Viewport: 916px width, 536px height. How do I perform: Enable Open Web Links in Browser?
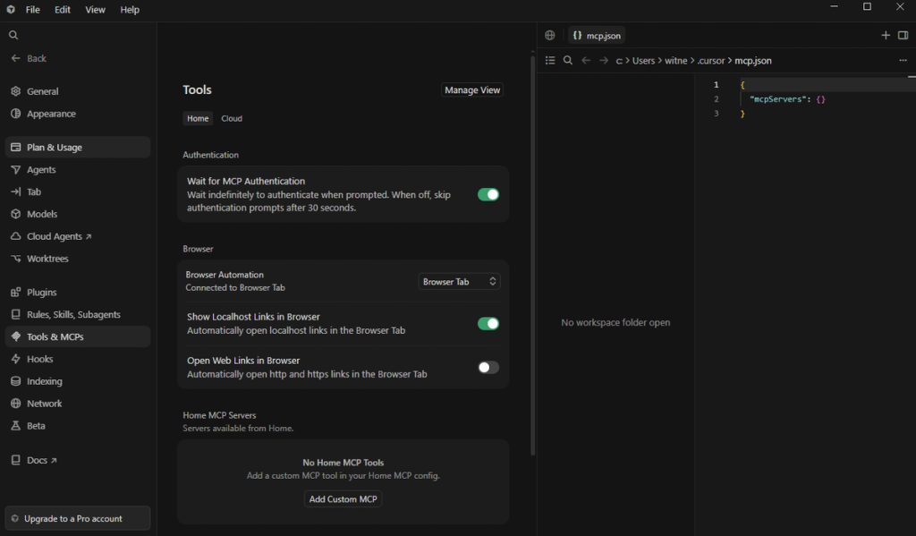(488, 367)
